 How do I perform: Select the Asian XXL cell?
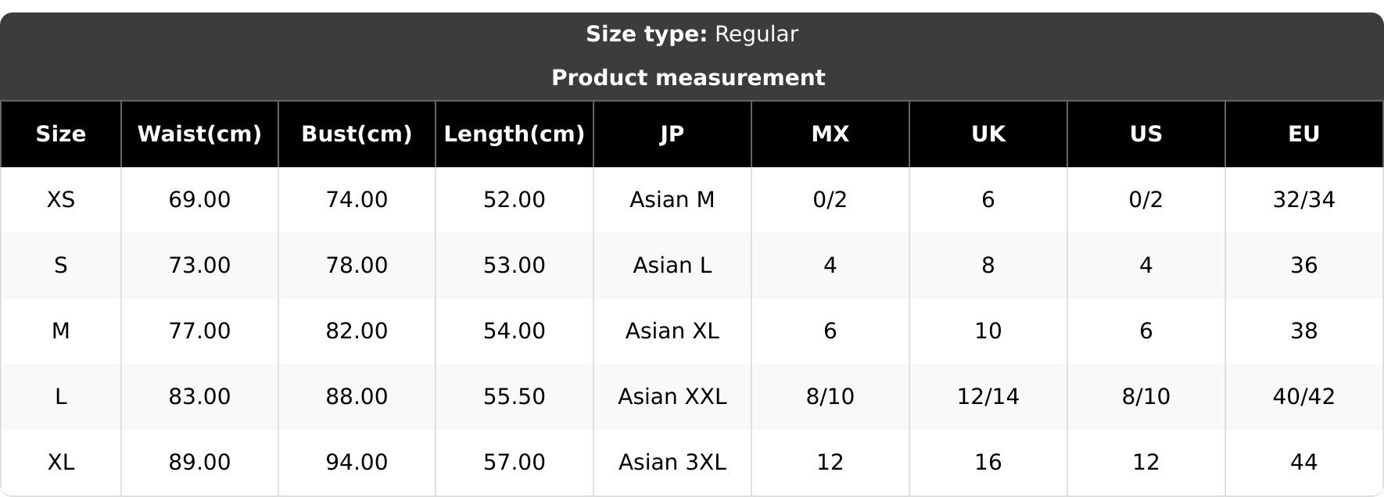672,397
